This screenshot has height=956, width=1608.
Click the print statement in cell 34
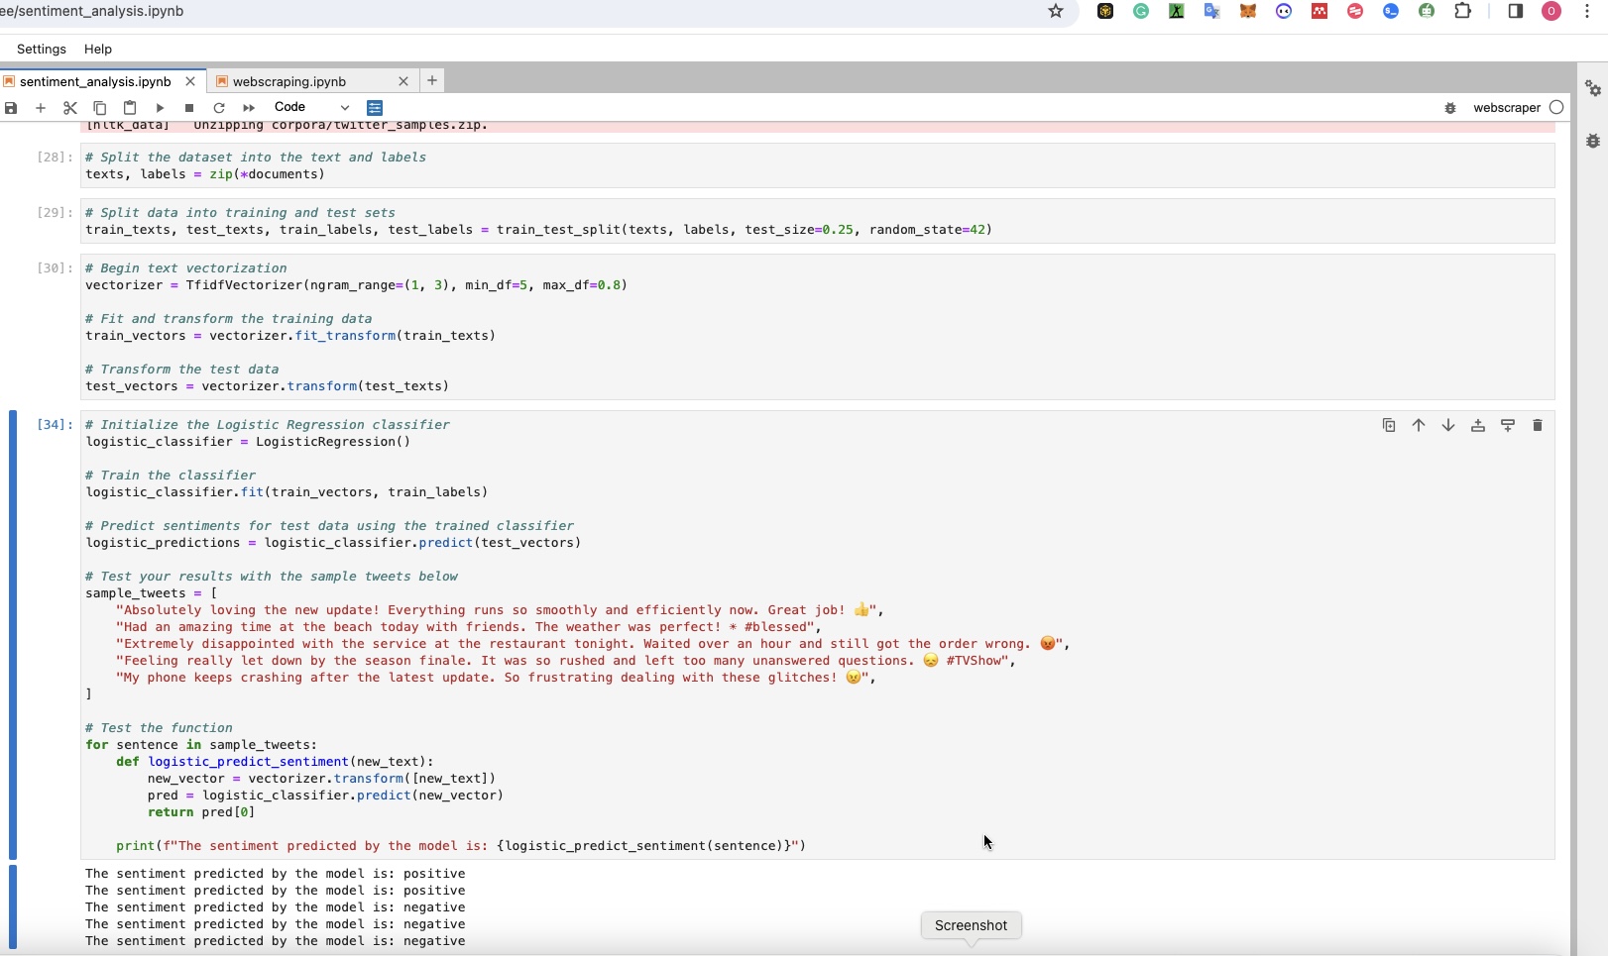point(461,846)
